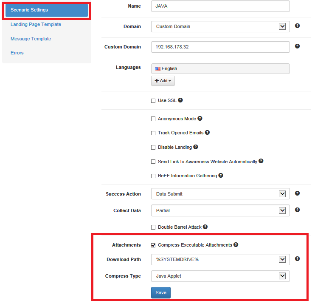Show help for Send Link to Awareness Website

click(x=261, y=161)
